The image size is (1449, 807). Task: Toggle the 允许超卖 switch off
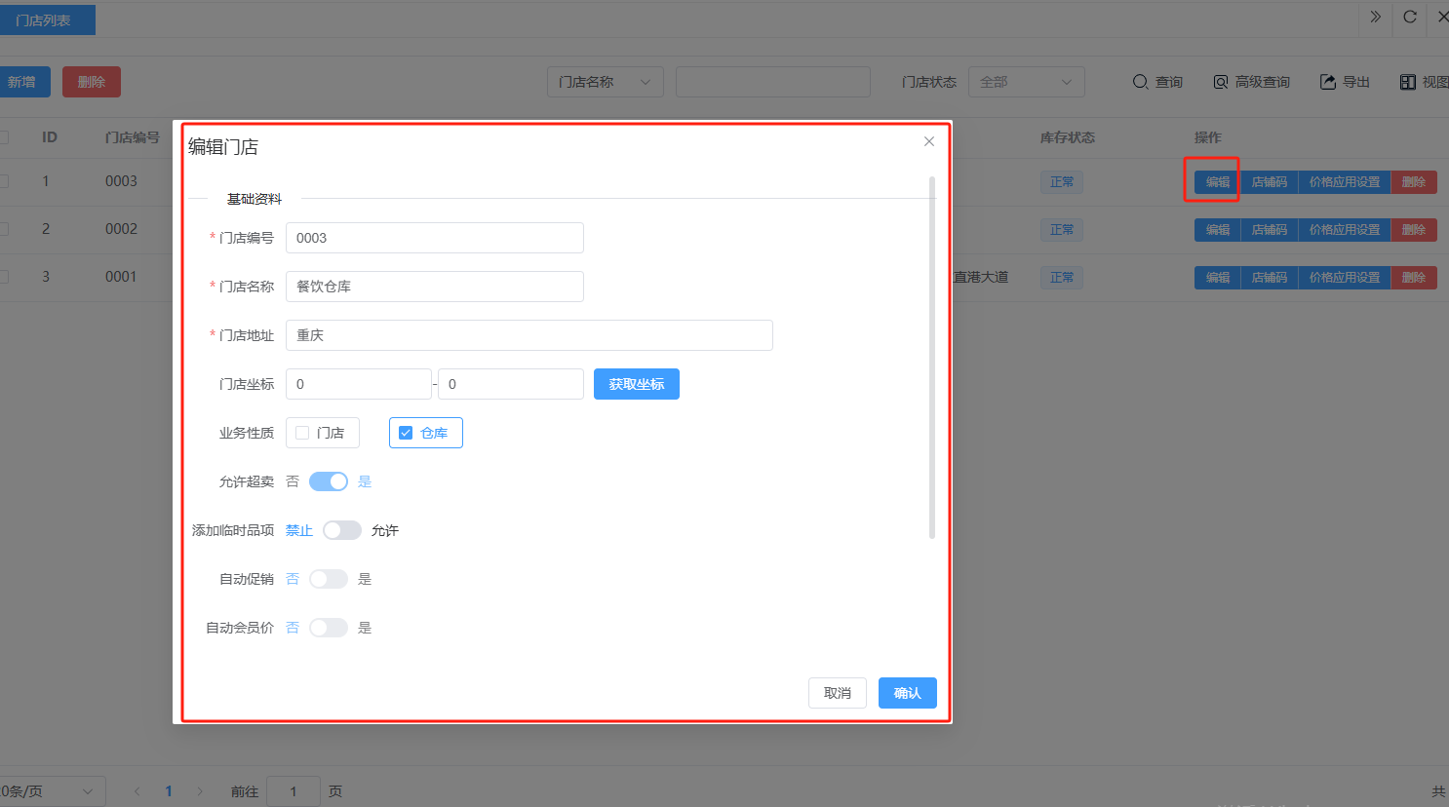click(329, 481)
